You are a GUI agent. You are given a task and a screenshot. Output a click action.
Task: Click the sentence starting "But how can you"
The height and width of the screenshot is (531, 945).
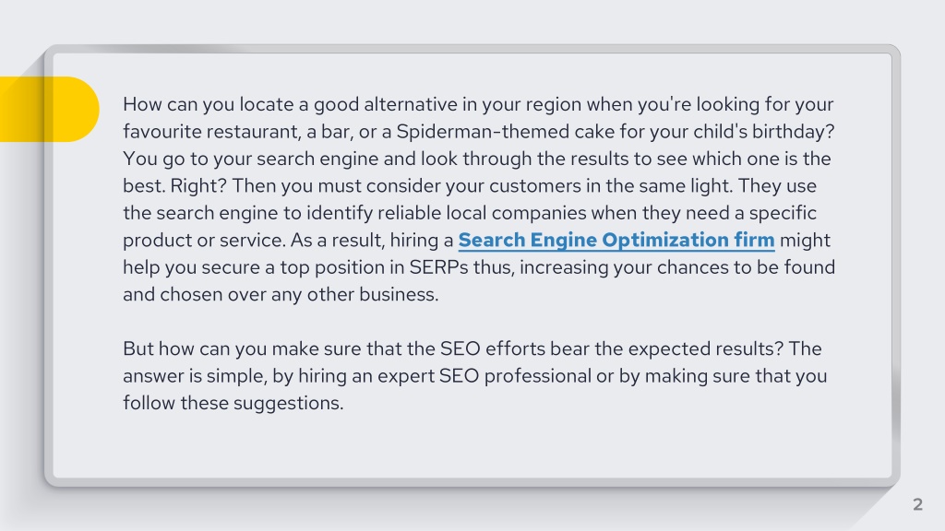(452, 348)
